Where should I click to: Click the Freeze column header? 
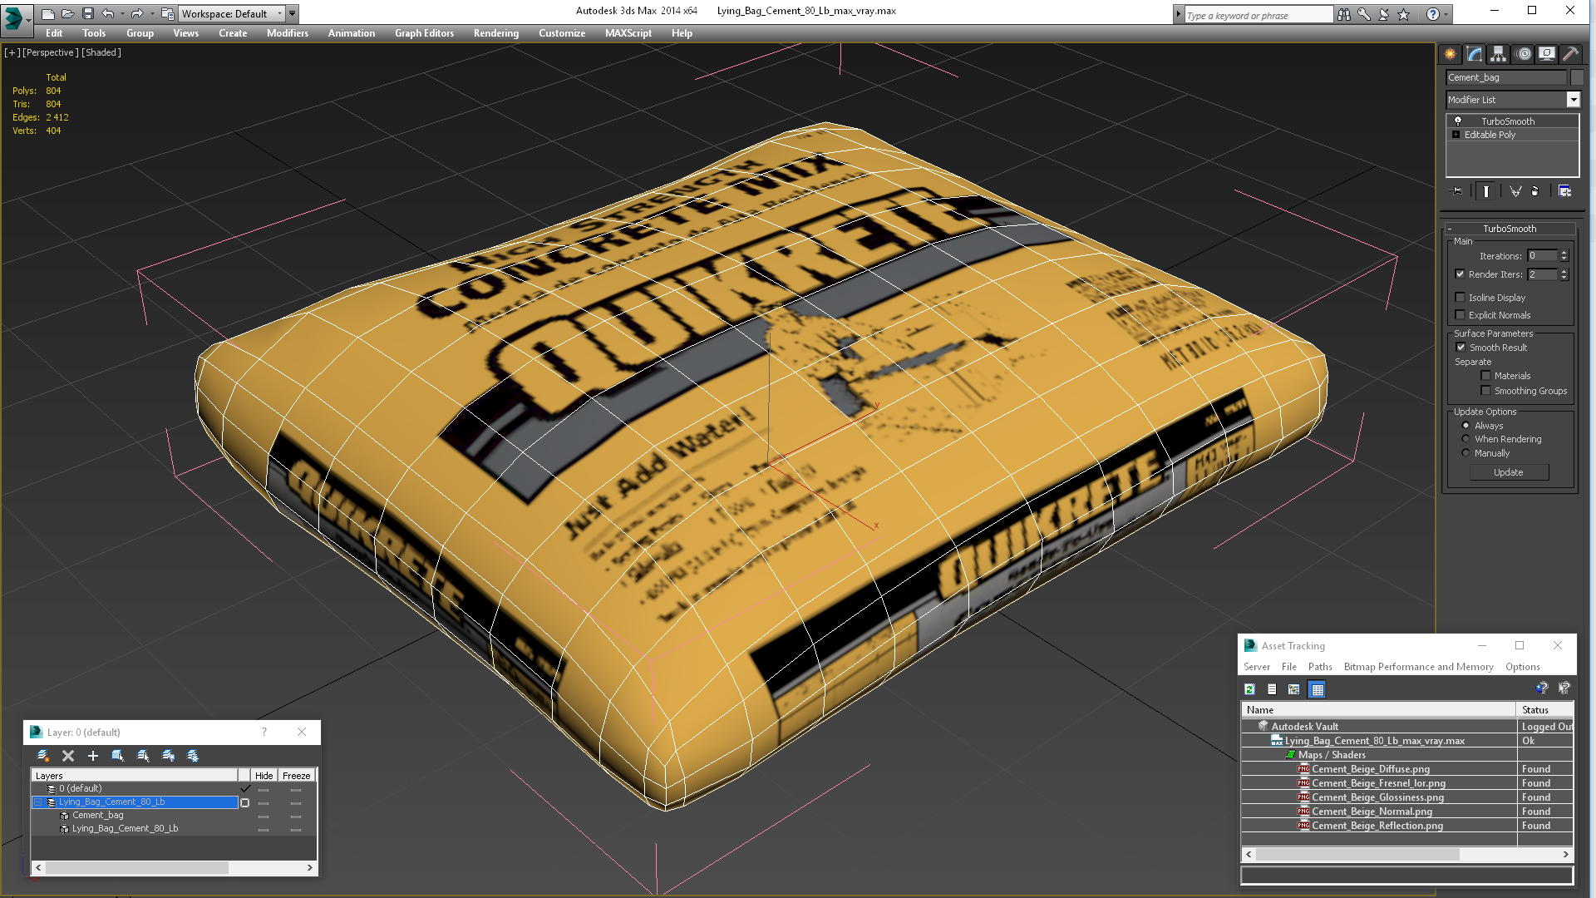point(296,776)
